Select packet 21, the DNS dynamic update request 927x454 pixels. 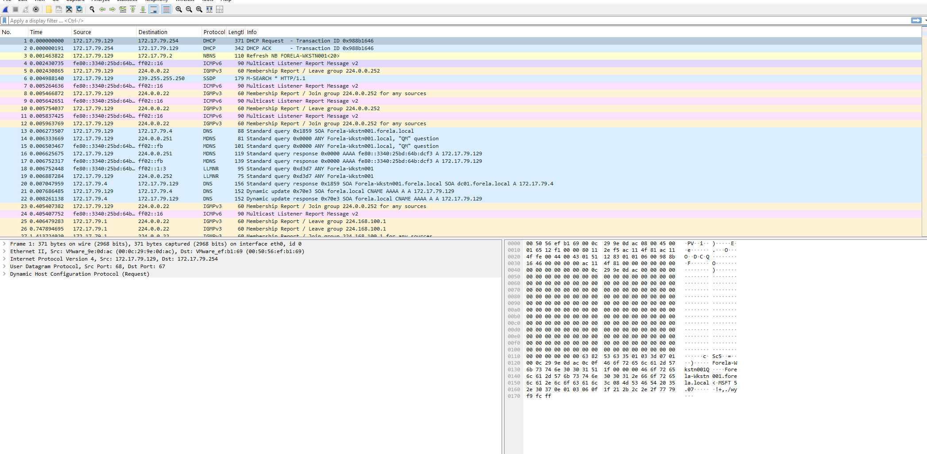tap(460, 191)
